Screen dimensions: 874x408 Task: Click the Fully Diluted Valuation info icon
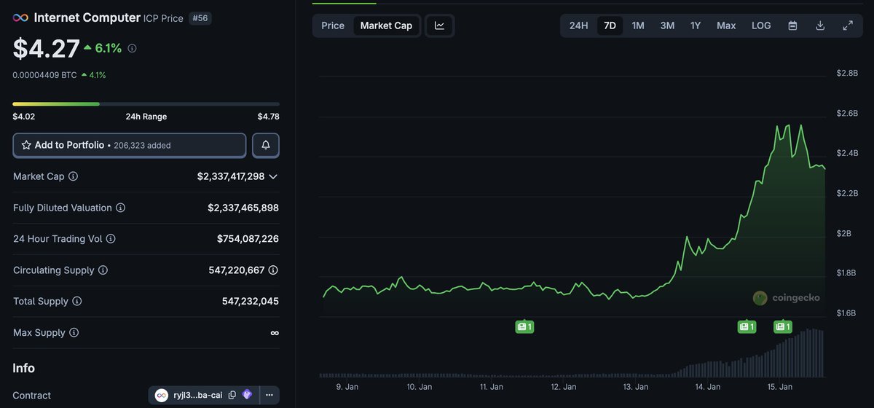tap(121, 208)
